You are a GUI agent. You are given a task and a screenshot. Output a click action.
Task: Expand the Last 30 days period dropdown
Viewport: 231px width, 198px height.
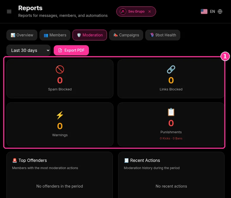[x=28, y=50]
